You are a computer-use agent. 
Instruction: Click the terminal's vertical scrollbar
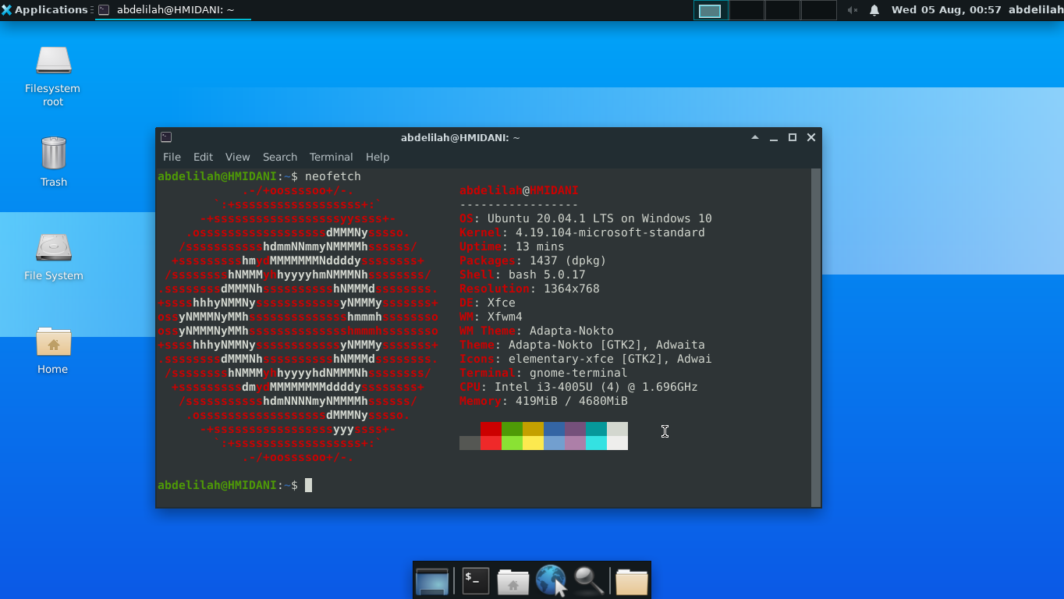815,337
